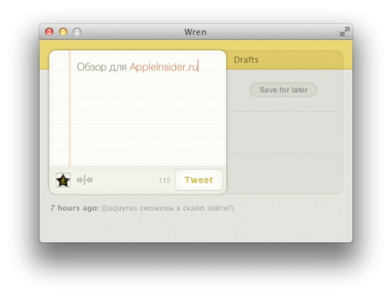Click the shorten text arrows icon
392x297 pixels.
(x=84, y=180)
